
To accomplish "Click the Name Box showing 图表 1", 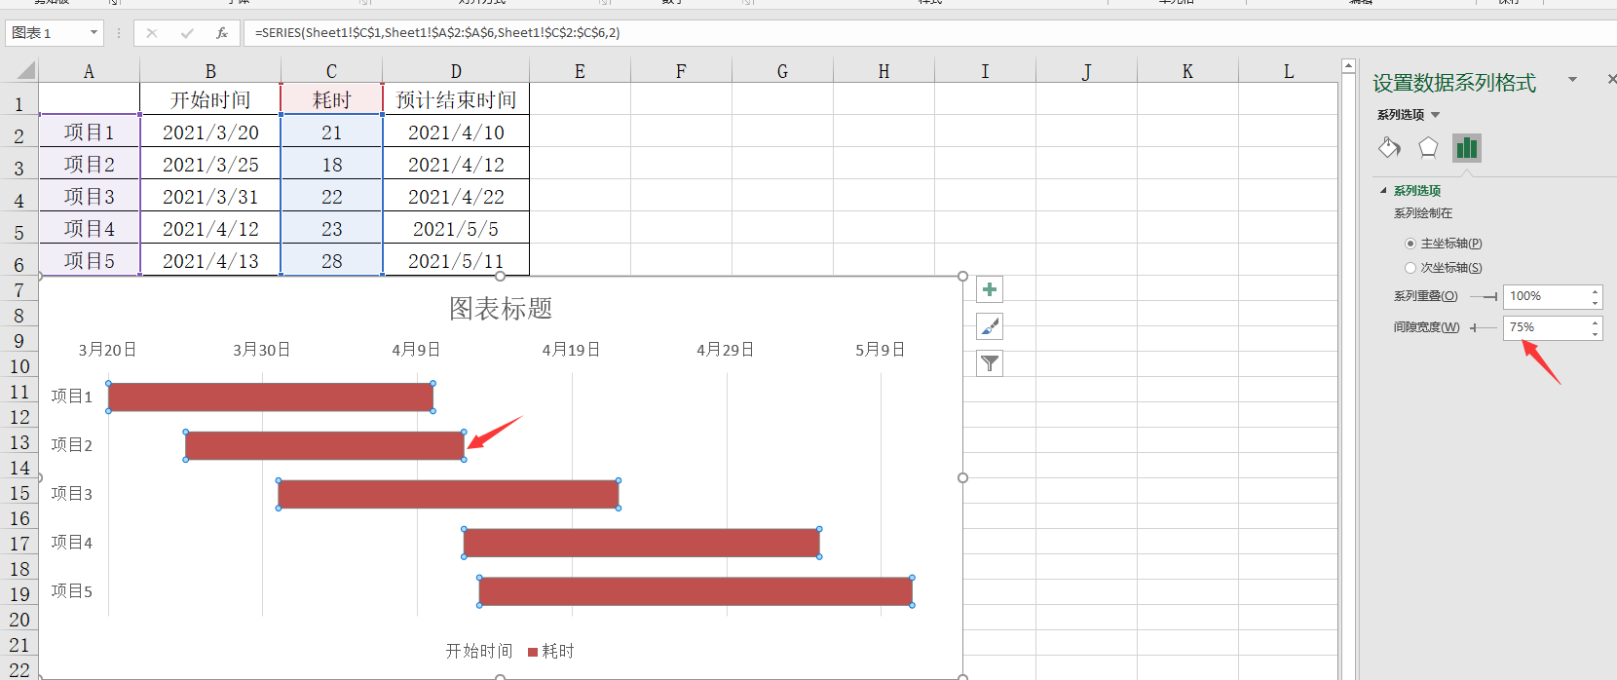I will coord(46,33).
